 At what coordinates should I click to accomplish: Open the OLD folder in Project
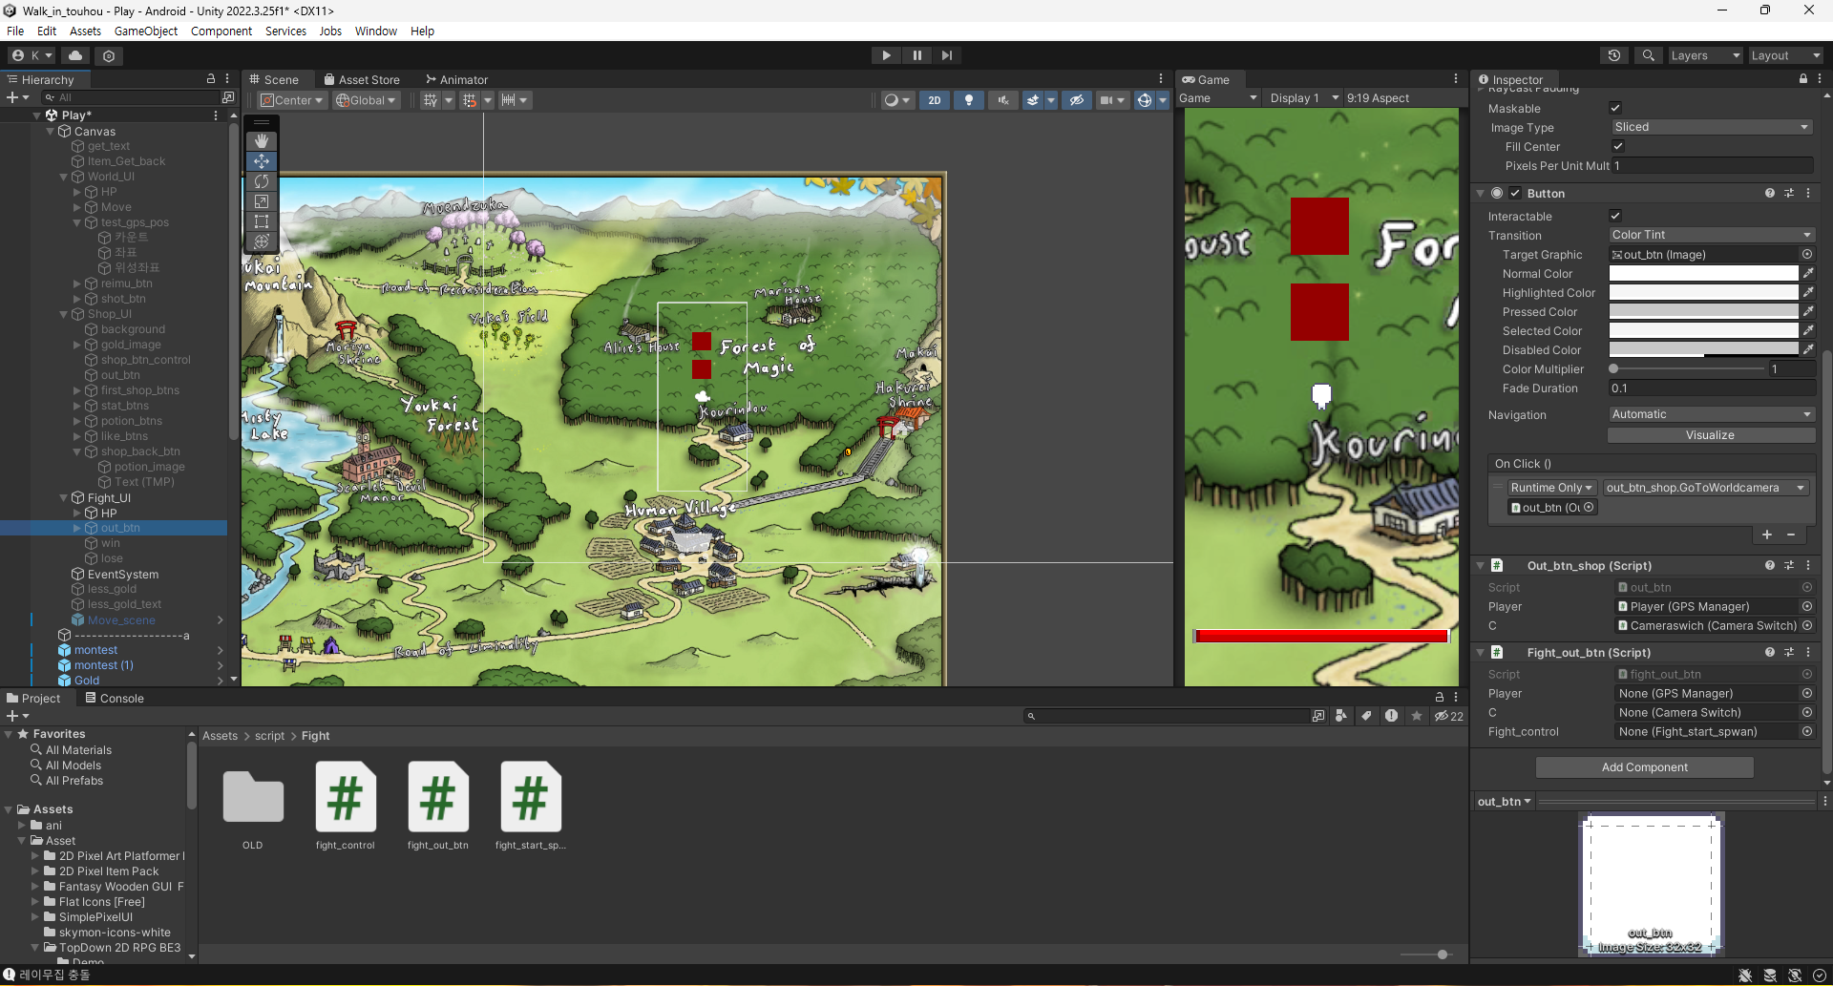coord(253,805)
